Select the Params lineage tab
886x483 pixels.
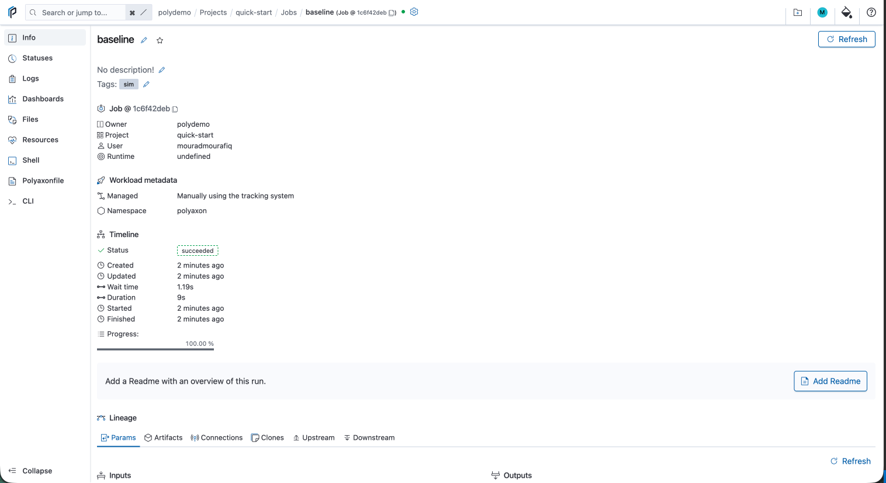coord(119,437)
